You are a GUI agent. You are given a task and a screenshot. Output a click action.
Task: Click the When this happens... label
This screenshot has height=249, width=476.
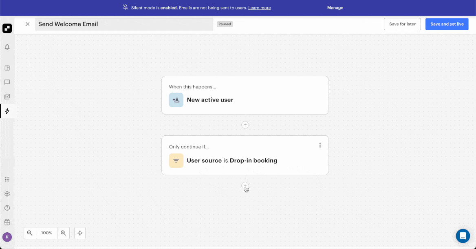click(192, 87)
